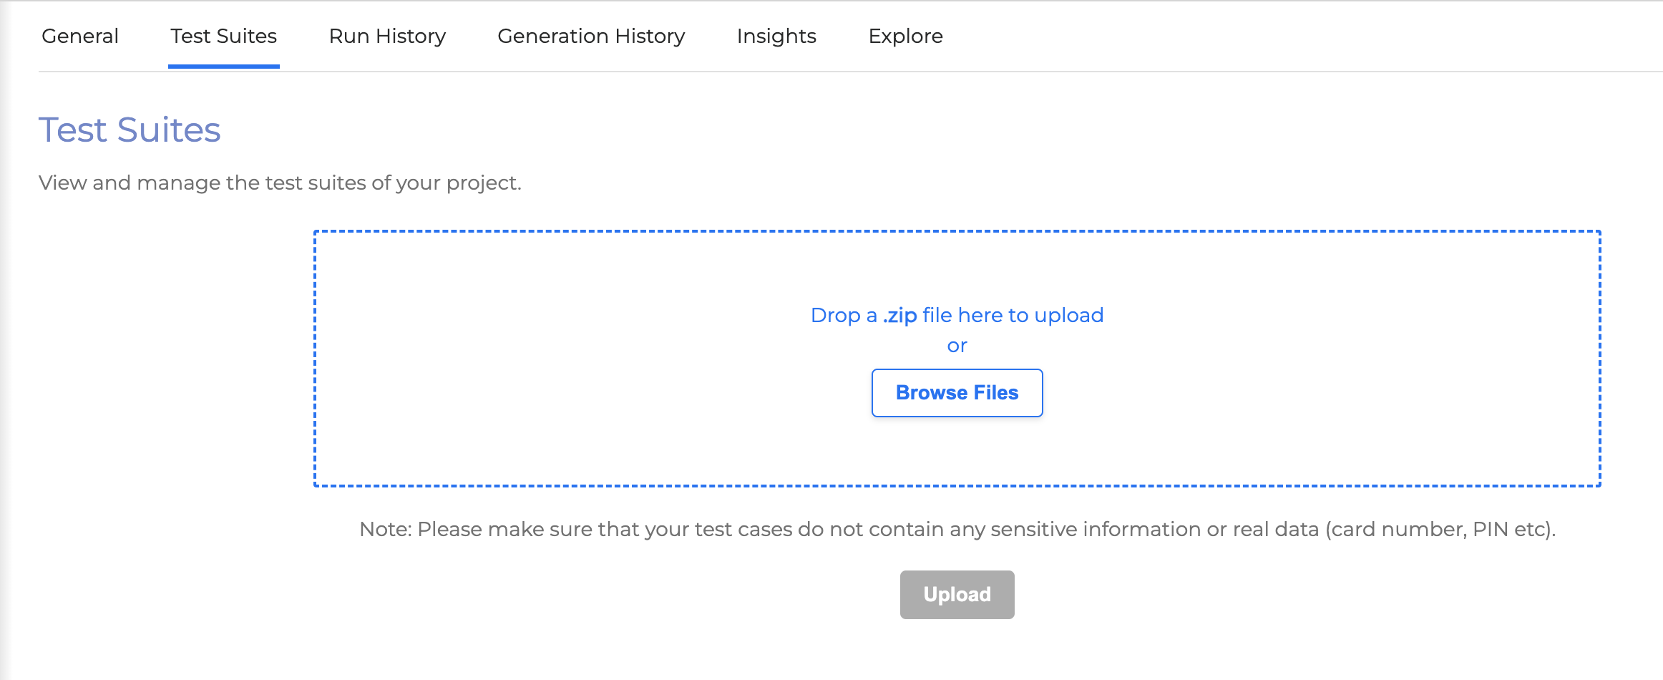The width and height of the screenshot is (1663, 680).
Task: Open the Explore tab
Action: (905, 36)
